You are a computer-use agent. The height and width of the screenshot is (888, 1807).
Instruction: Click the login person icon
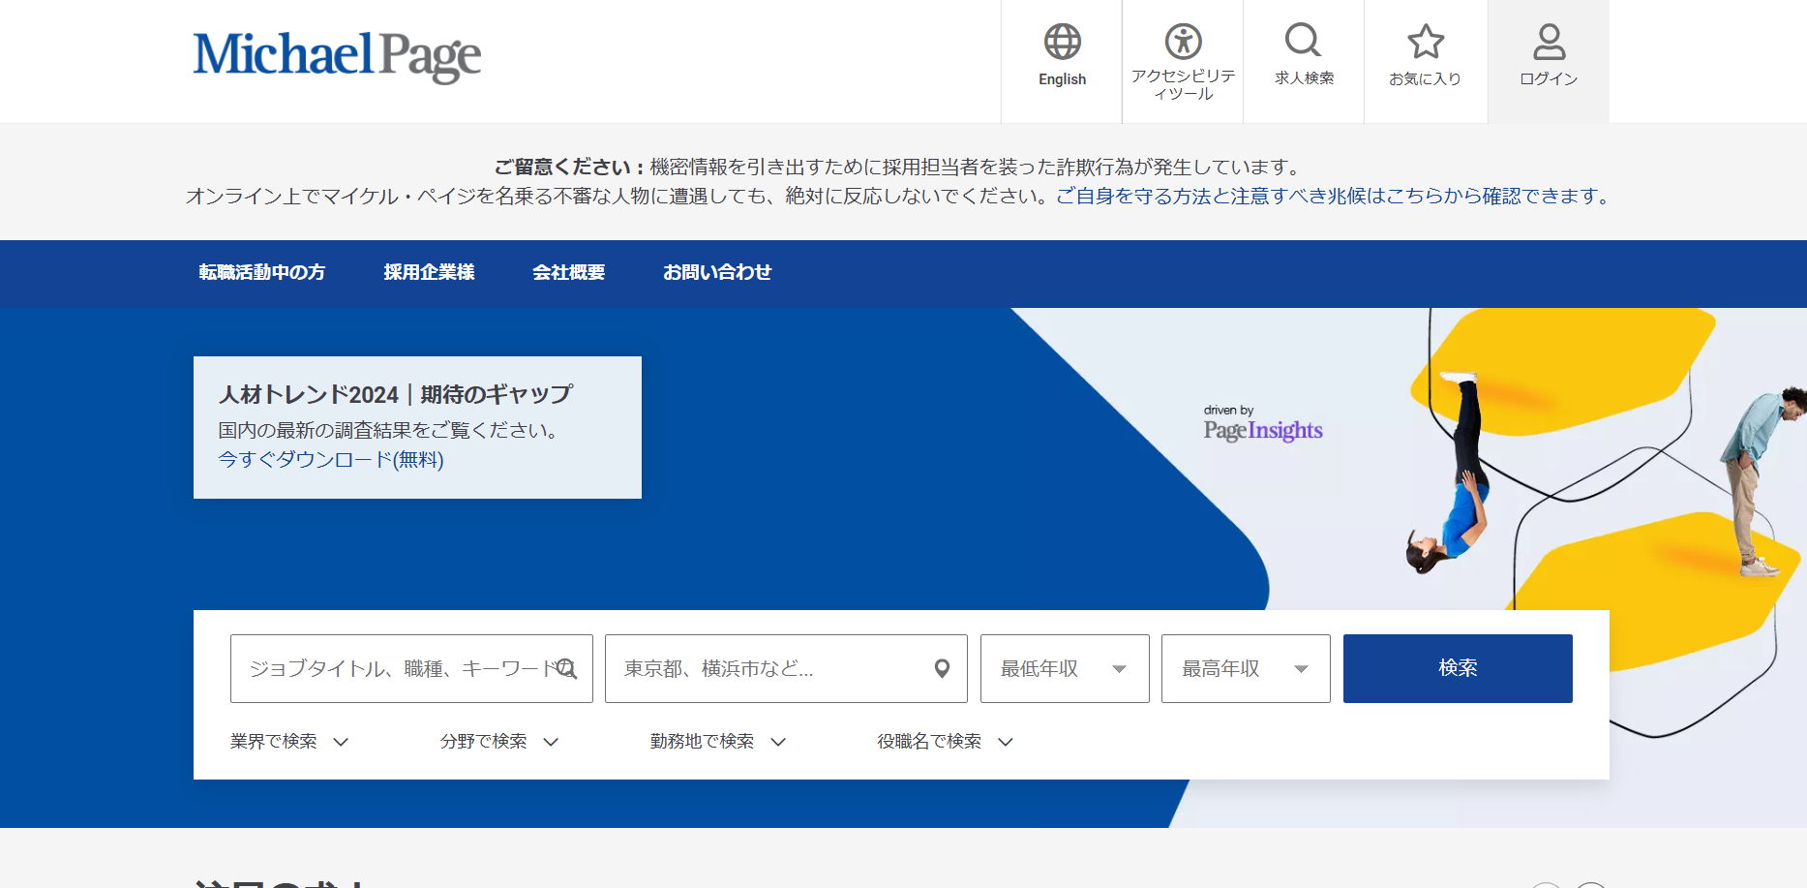(x=1549, y=42)
